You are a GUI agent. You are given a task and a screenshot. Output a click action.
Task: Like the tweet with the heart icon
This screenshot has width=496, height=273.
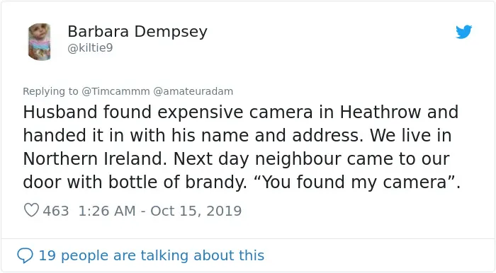coord(32,210)
